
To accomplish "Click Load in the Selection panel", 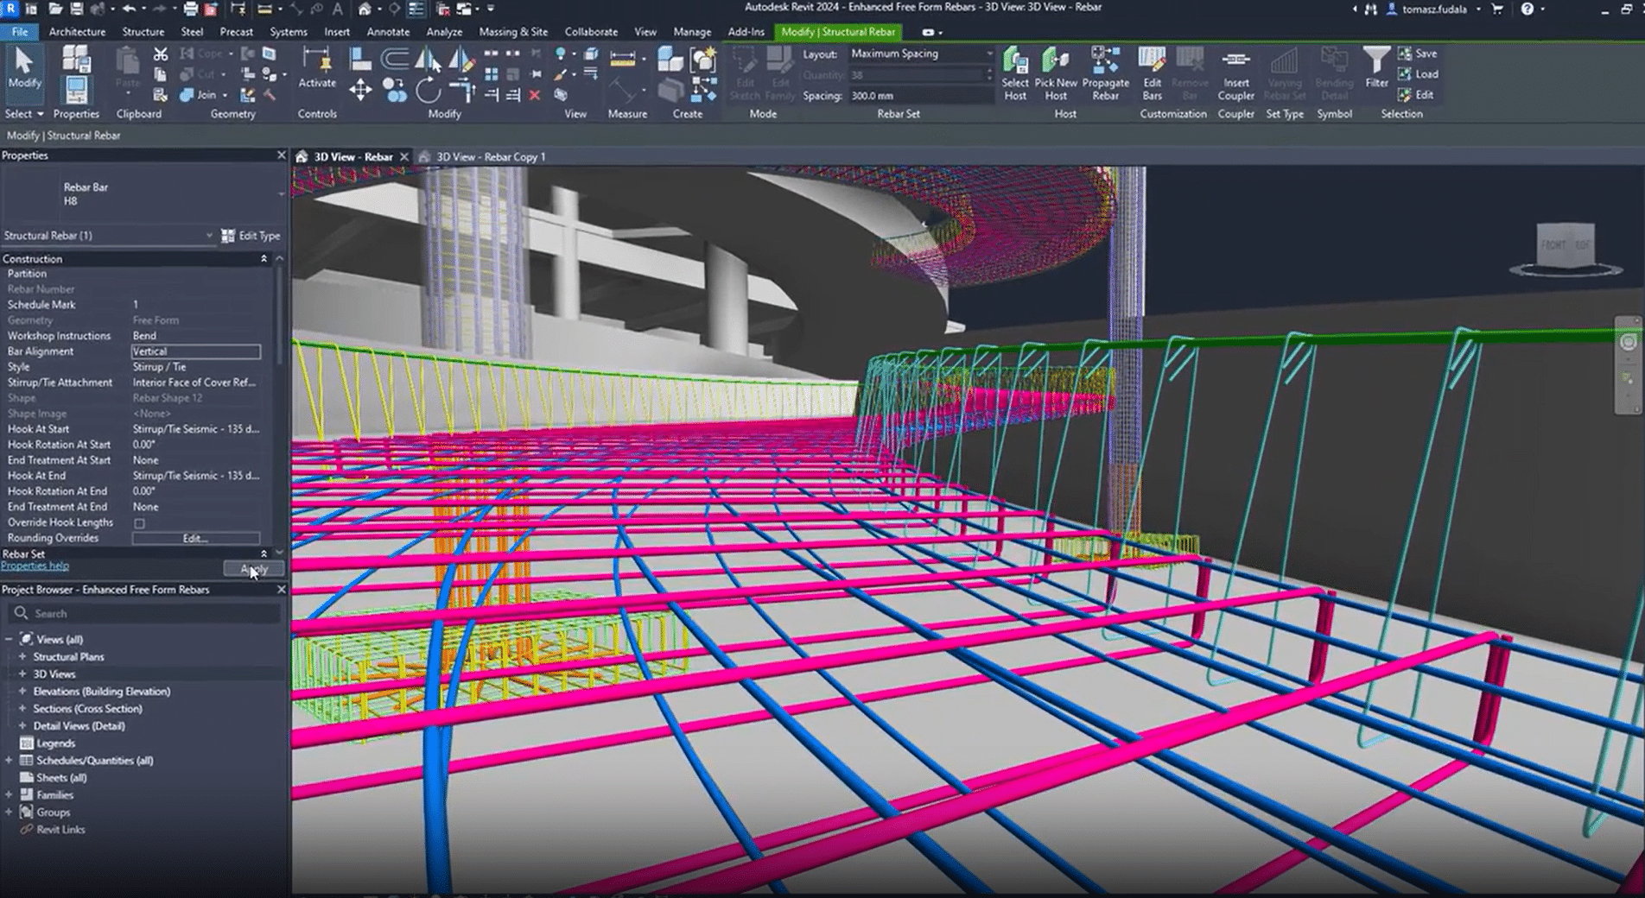I will (x=1419, y=74).
